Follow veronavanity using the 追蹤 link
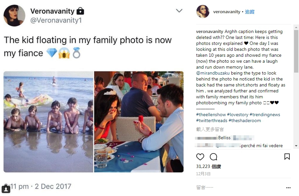Image resolution: width=299 pixels, height=196 pixels. click(250, 12)
